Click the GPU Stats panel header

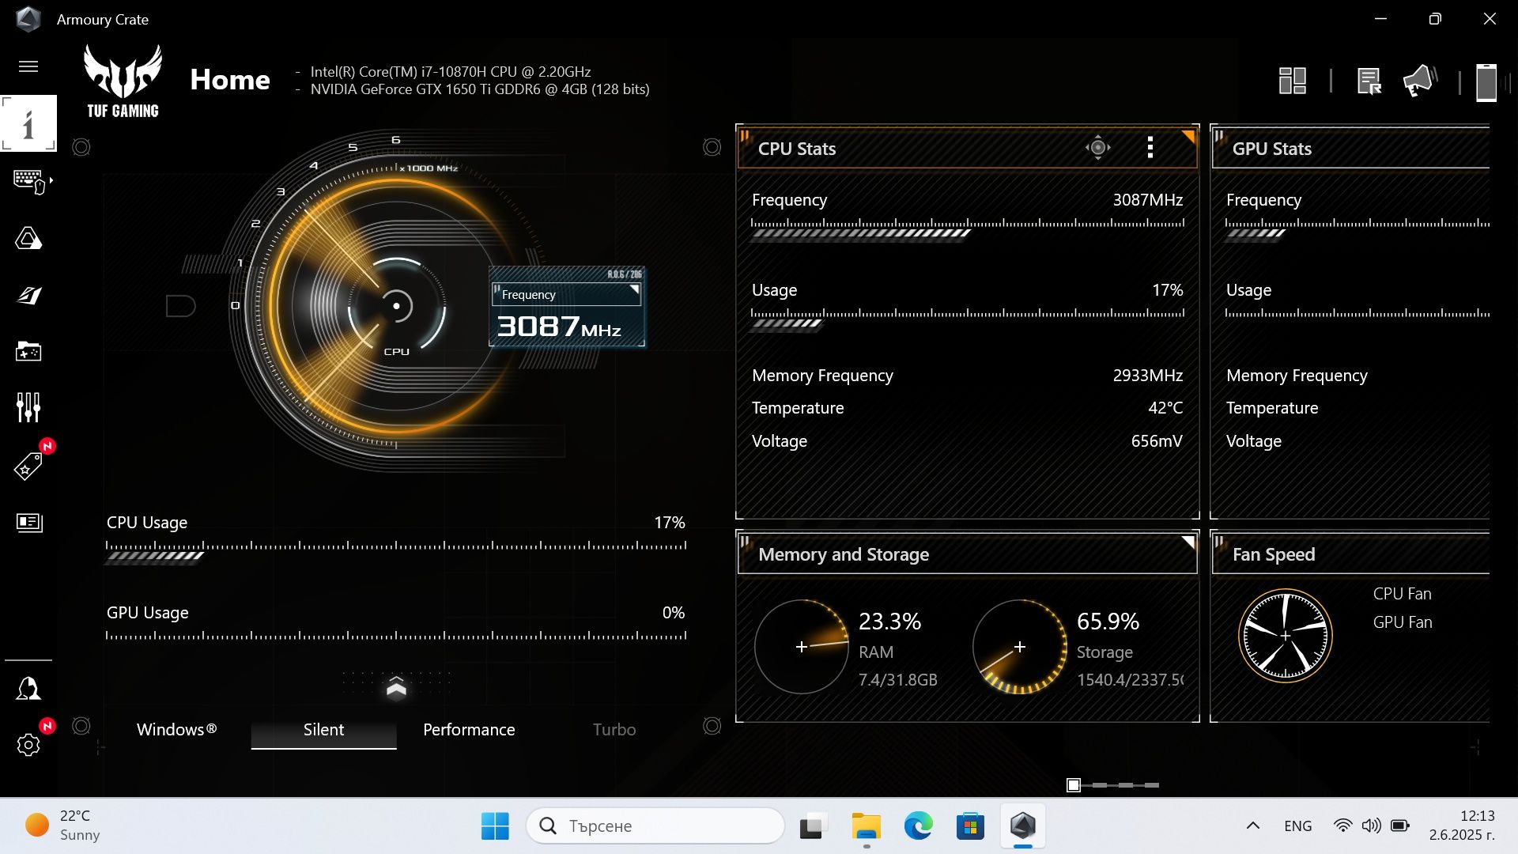click(x=1350, y=148)
